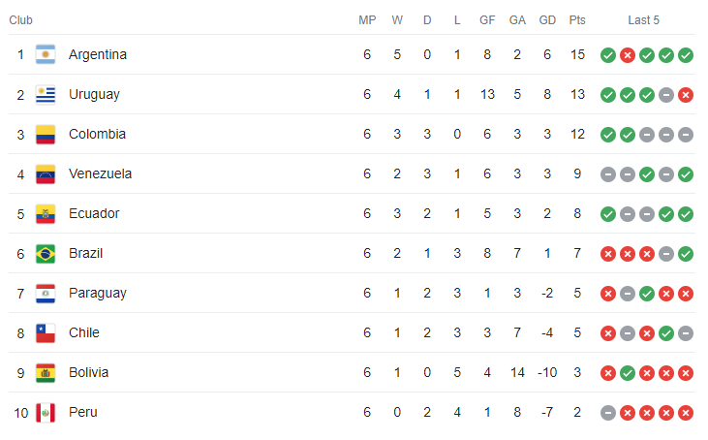Screen dimensions: 708x440
Task: Click the Club column header
Action: tap(20, 20)
